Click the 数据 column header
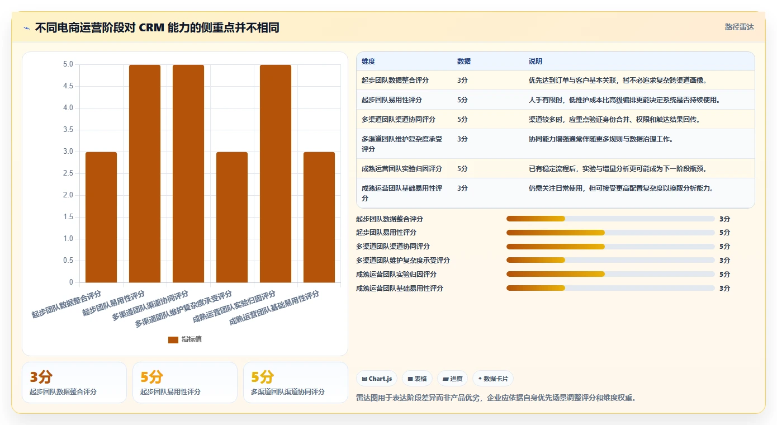 pos(464,62)
